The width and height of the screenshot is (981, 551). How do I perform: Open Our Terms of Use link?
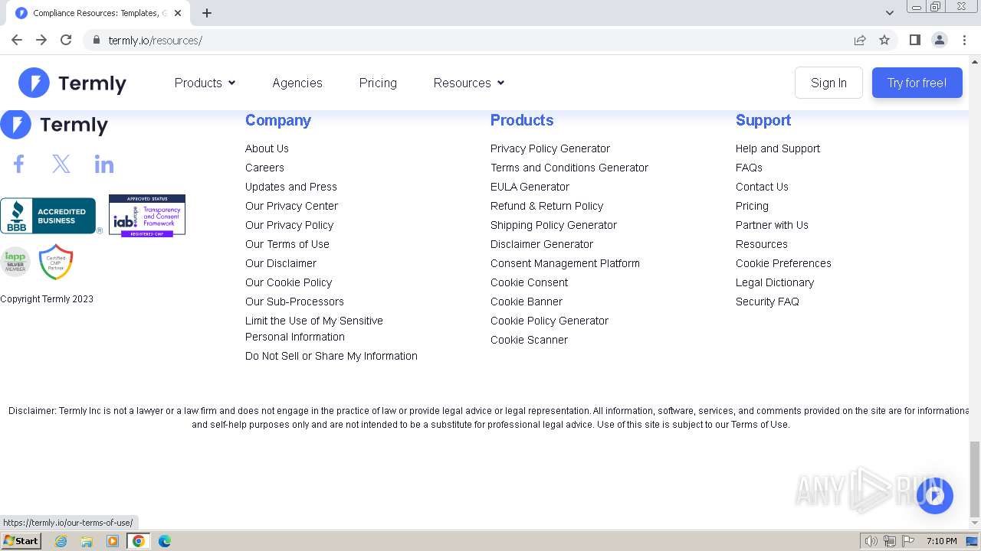pyautogui.click(x=287, y=244)
